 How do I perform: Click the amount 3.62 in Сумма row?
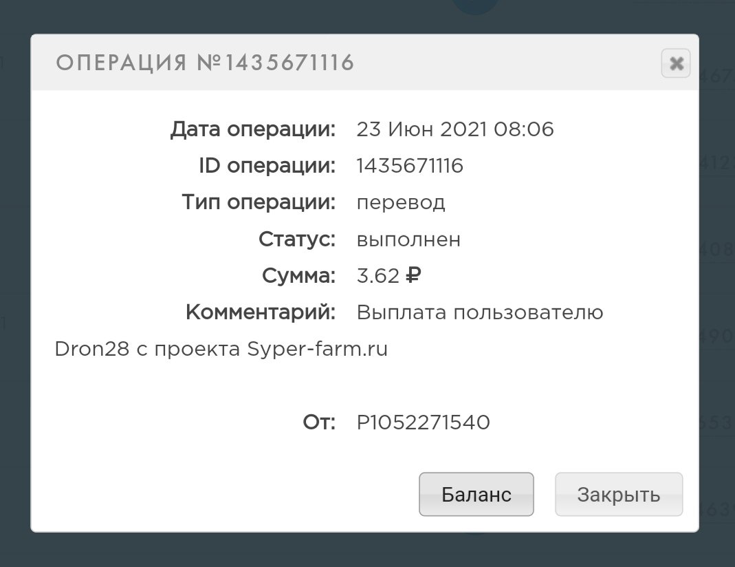[377, 276]
